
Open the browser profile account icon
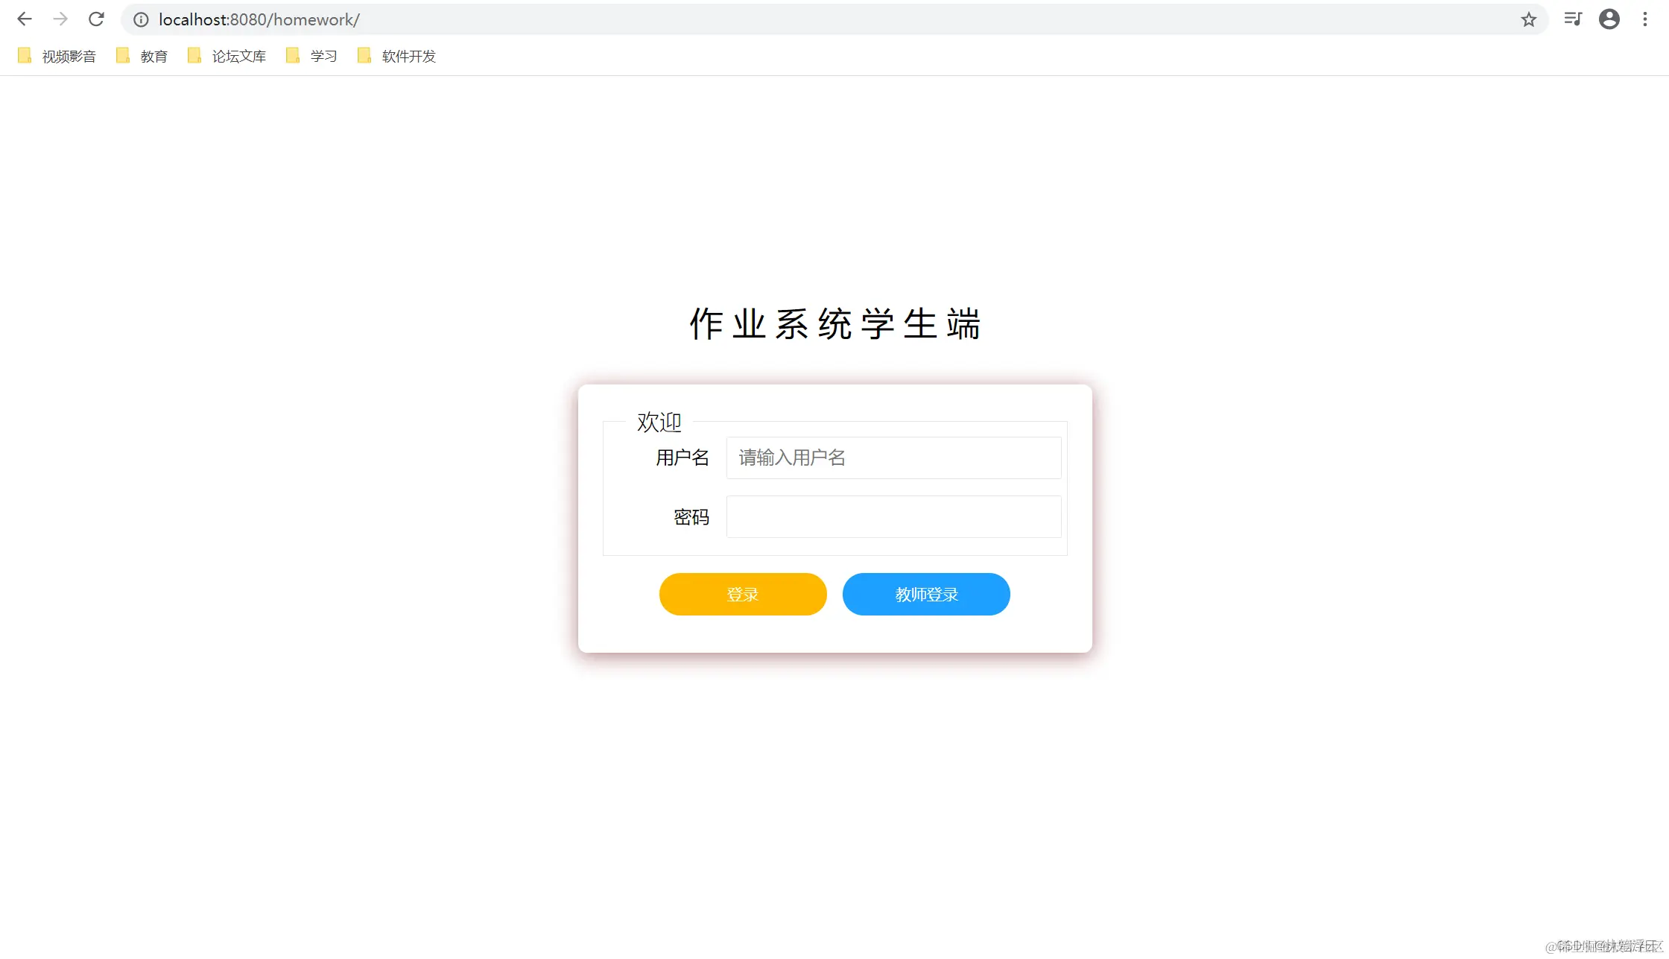pyautogui.click(x=1609, y=19)
